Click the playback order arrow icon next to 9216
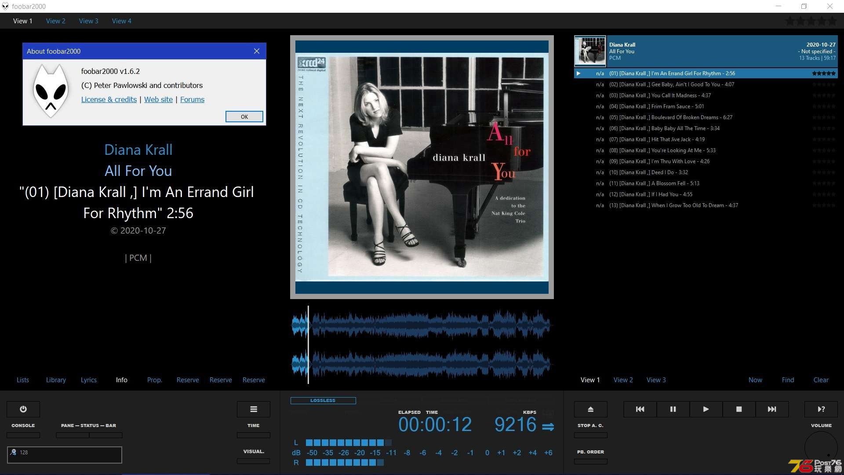The image size is (844, 475). (x=548, y=427)
